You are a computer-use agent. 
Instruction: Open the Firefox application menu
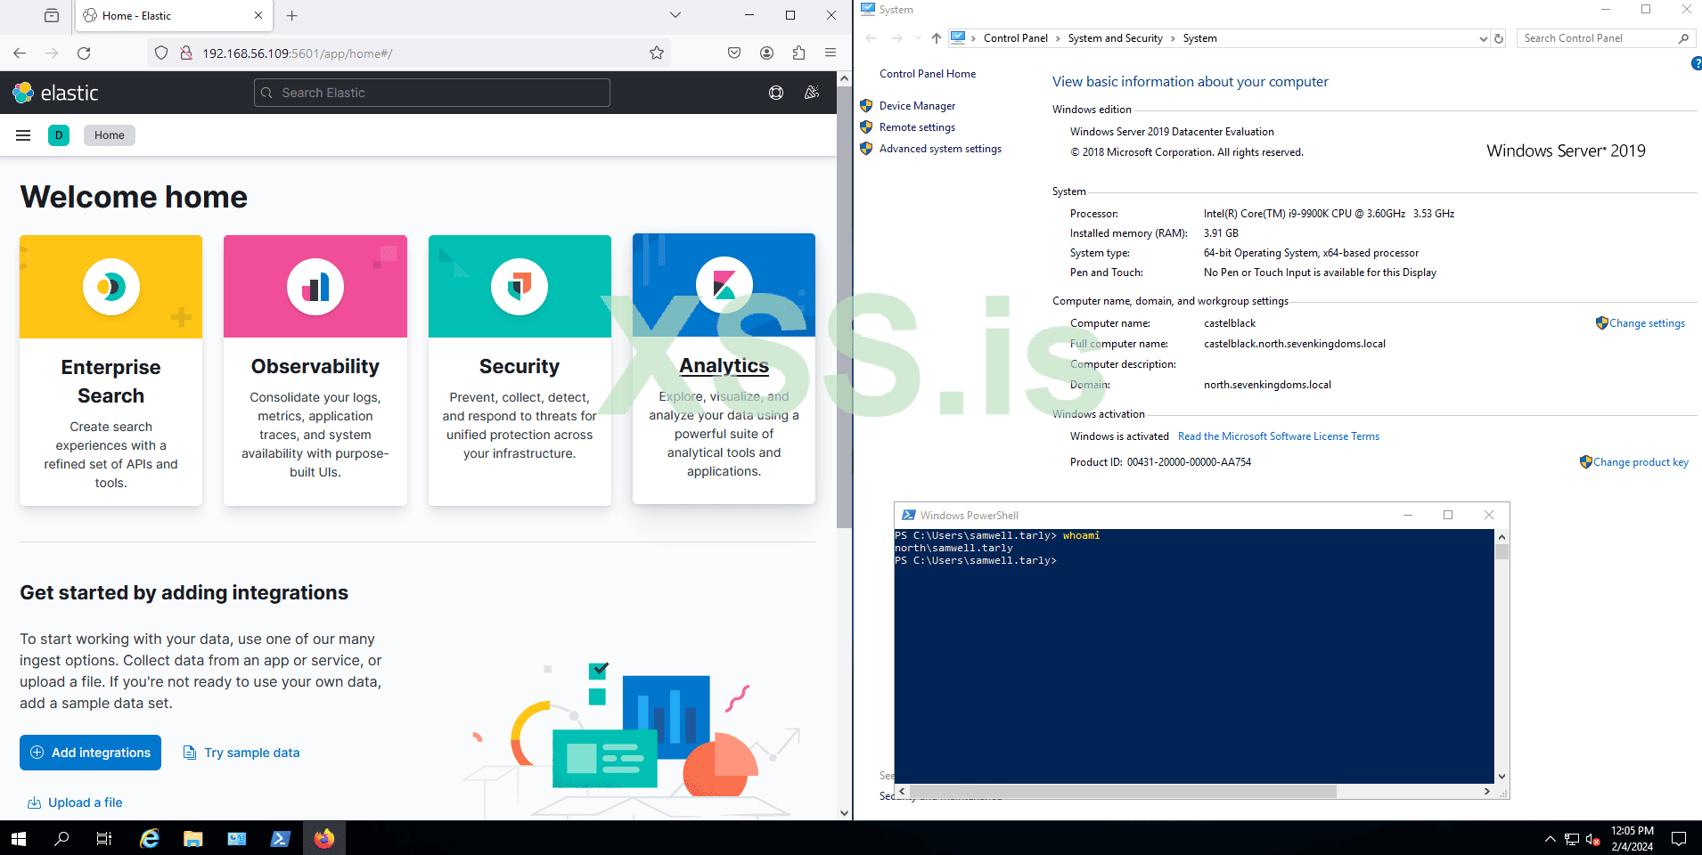(x=831, y=53)
